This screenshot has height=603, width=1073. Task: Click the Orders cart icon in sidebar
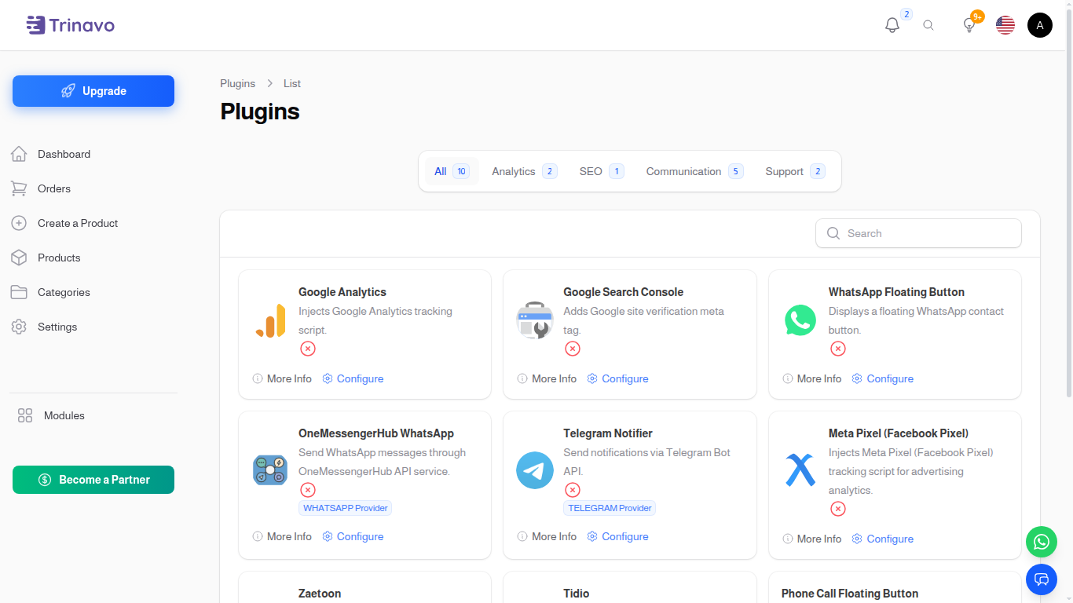[x=19, y=188]
